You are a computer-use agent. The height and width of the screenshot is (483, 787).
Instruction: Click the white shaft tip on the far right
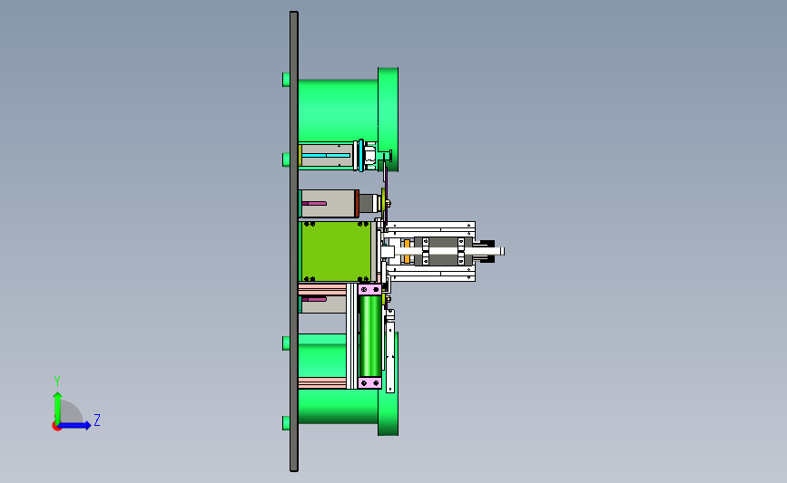click(500, 252)
